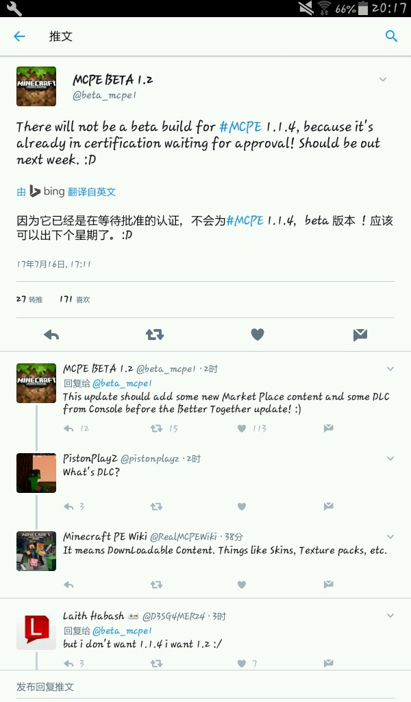Expand options chevron on main tweet
The width and height of the screenshot is (411, 702).
click(383, 80)
